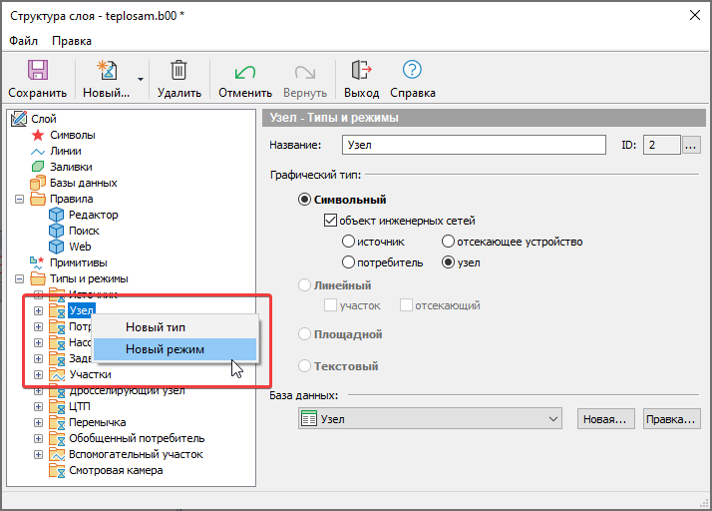Click the Отменить undo arrow

pyautogui.click(x=244, y=71)
